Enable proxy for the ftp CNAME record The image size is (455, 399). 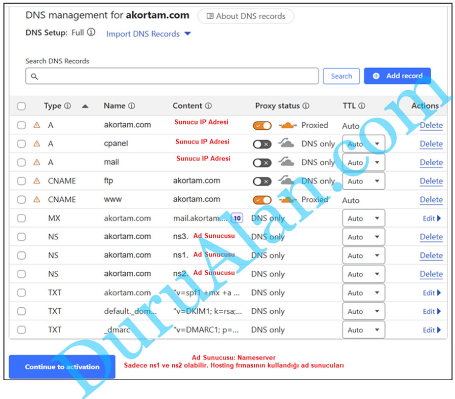(x=262, y=182)
